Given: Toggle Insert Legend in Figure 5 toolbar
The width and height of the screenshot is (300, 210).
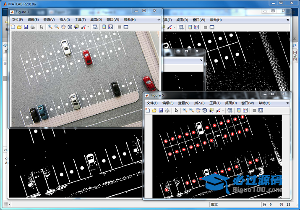Looking at the screenshot, I should (x=245, y=110).
